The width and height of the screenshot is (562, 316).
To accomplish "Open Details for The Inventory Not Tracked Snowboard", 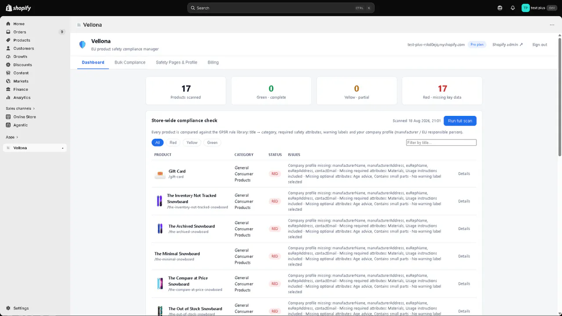I will point(464,201).
